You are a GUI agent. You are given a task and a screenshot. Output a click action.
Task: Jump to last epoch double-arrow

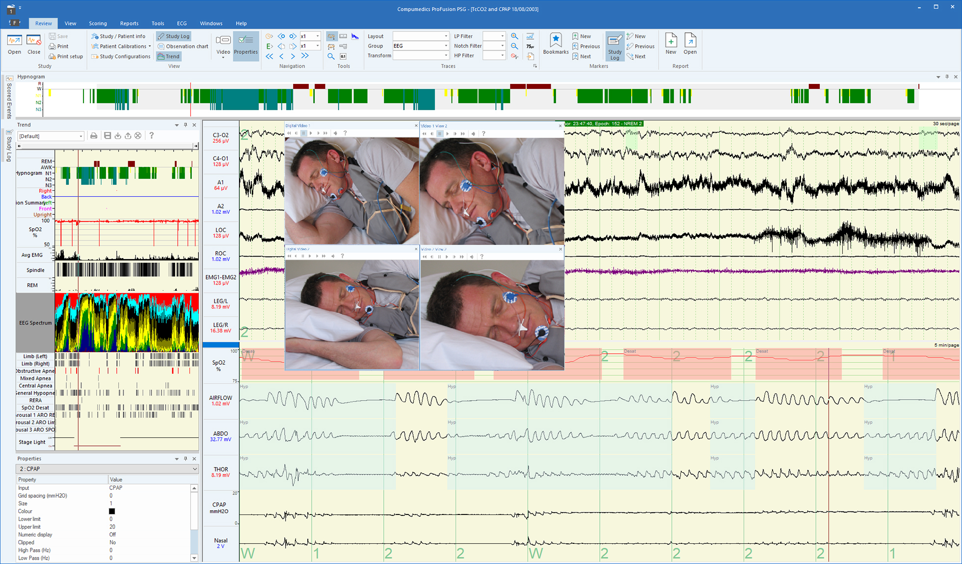305,56
